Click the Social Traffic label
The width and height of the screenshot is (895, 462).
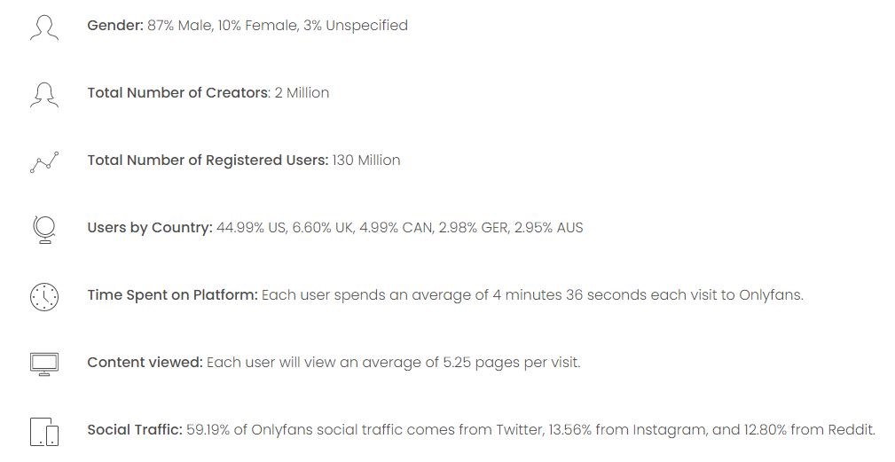pos(135,429)
